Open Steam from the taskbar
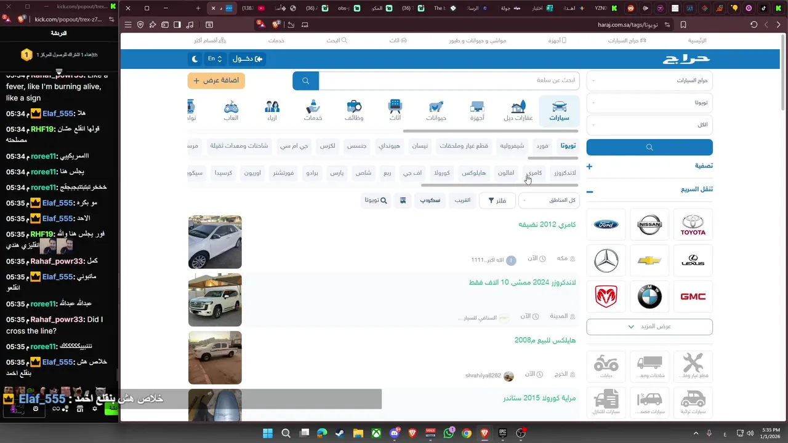The image size is (788, 443). [340, 433]
